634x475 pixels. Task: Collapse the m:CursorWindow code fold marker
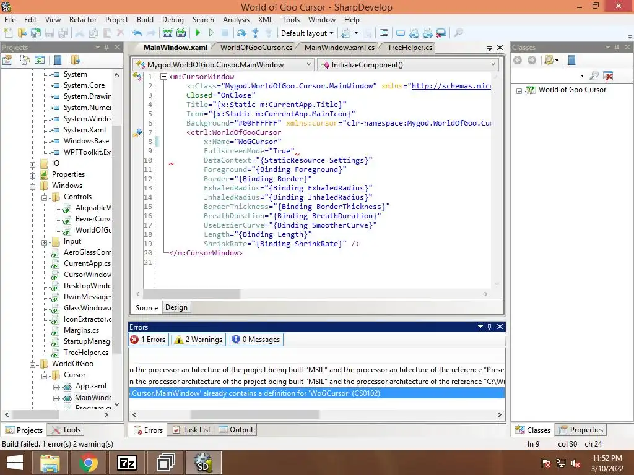click(163, 76)
